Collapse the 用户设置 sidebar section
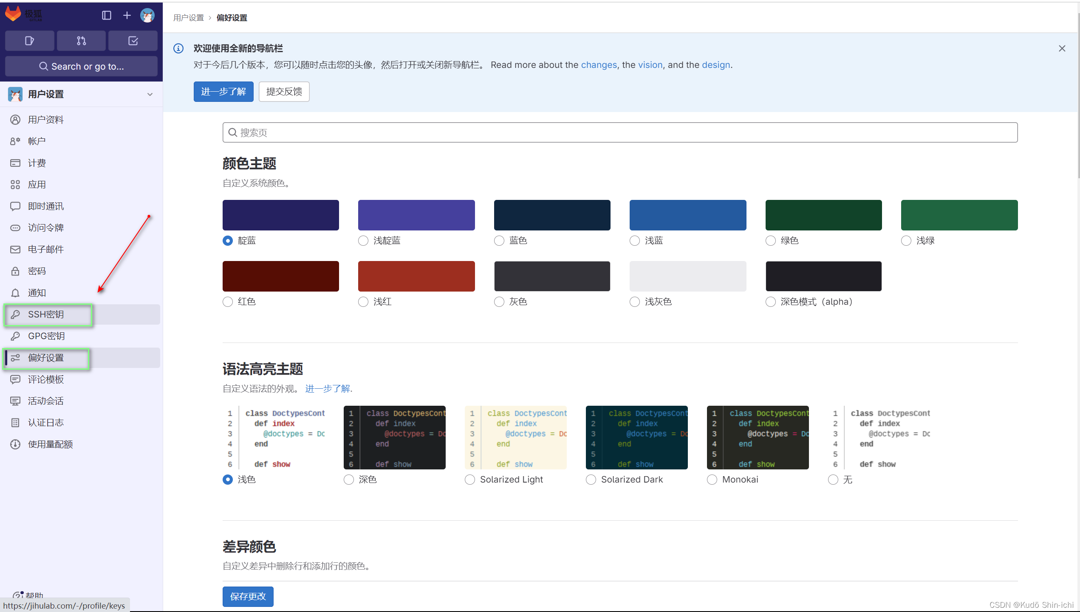 coord(149,94)
